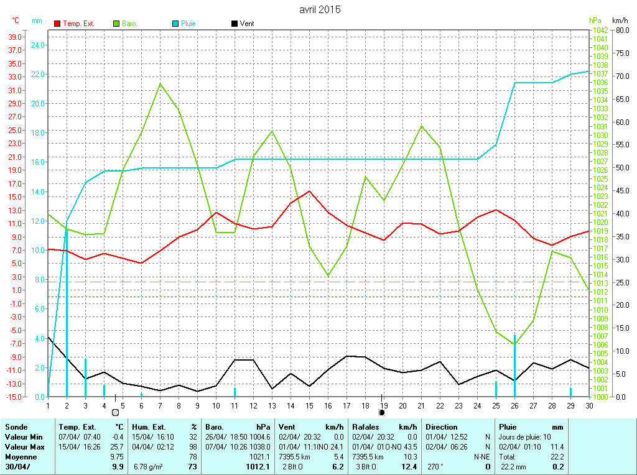Click the 'hPa' axis unit label top right
637x475 pixels.
pyautogui.click(x=596, y=21)
